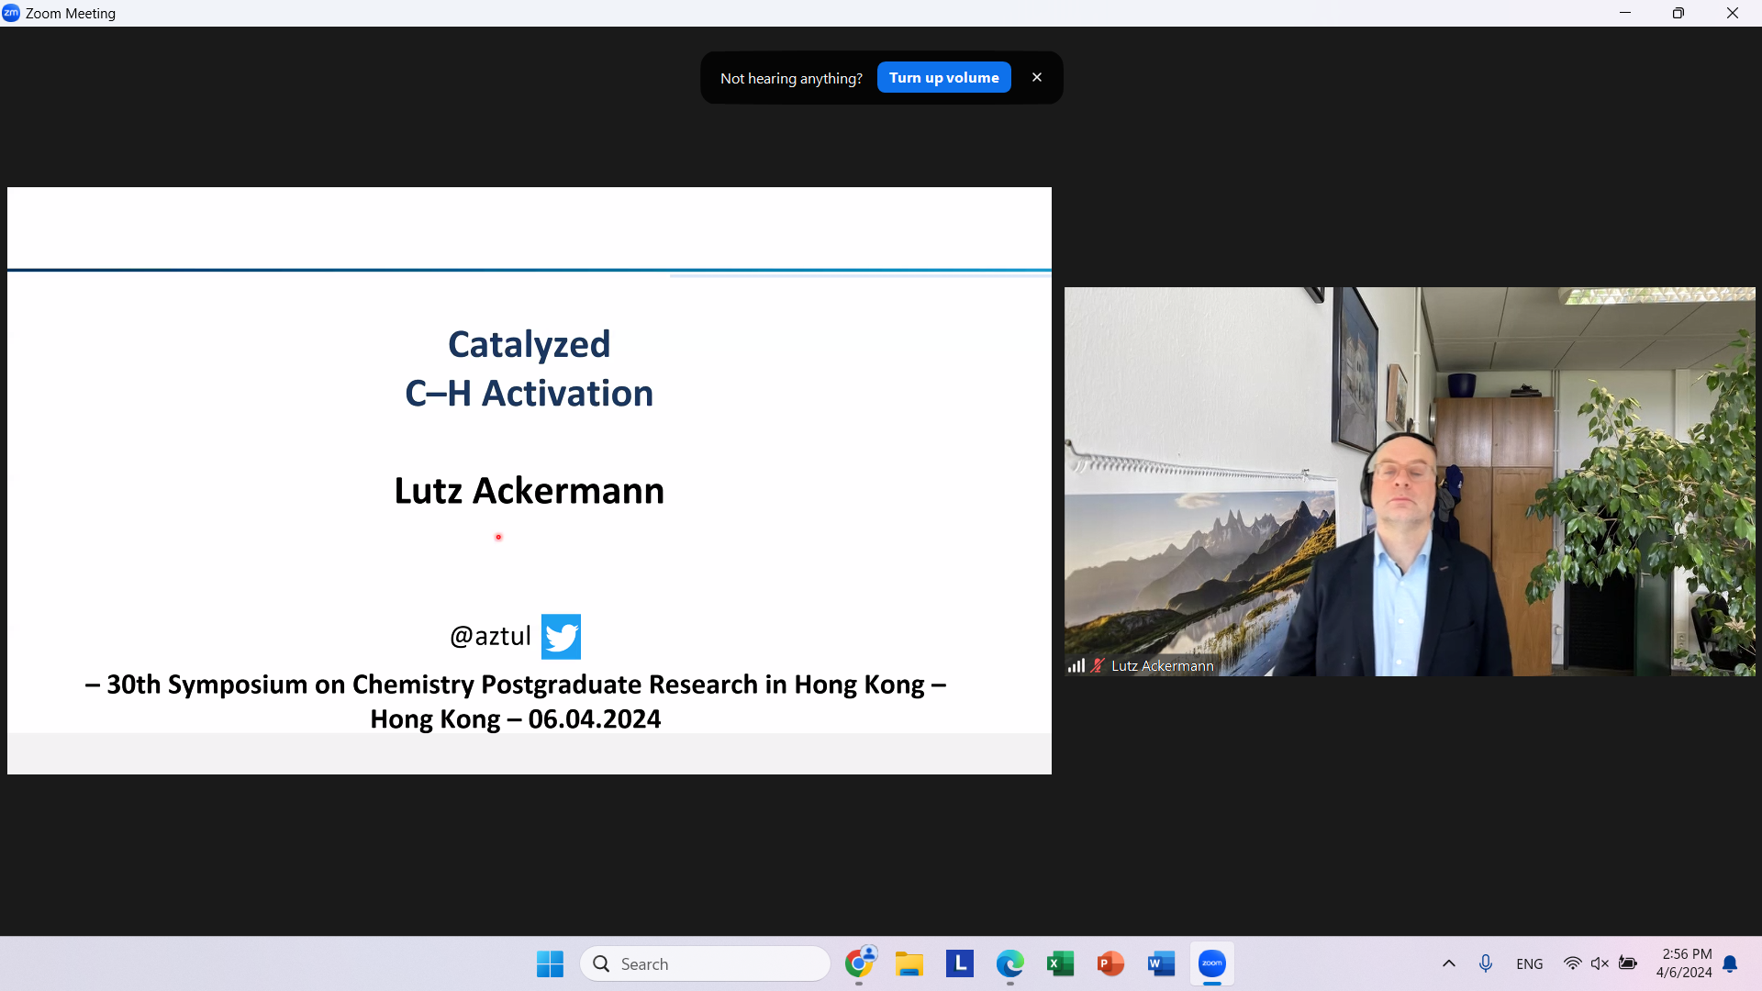
Task: Click the Lutz Ackermann video name label
Action: click(x=1162, y=666)
